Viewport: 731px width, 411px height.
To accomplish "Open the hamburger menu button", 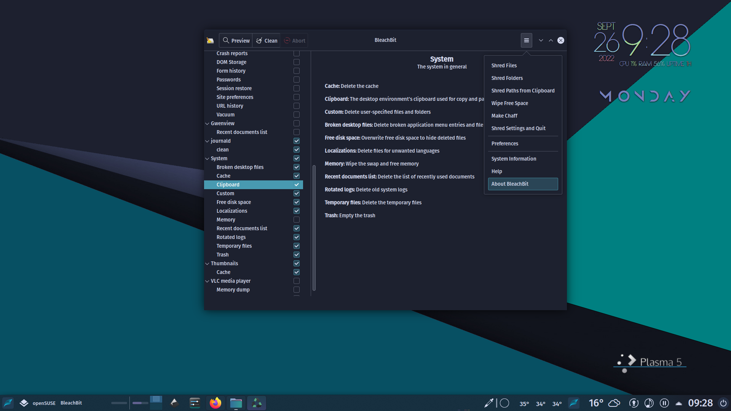I will point(527,40).
